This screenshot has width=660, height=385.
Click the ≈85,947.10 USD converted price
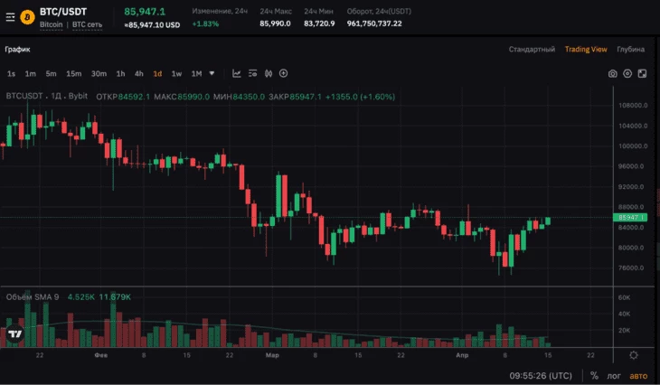click(152, 24)
